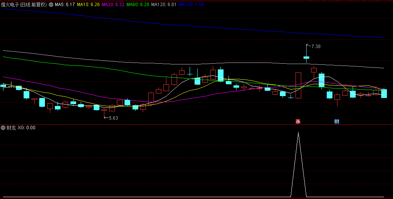Click the XG: 0.00 indicator value
393x199 pixels.
27,128
